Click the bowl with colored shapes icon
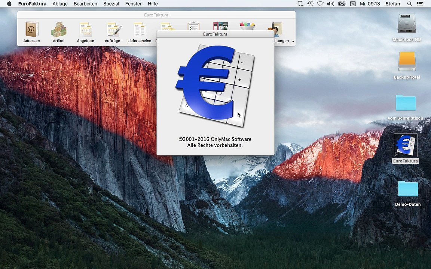Image resolution: width=431 pixels, height=269 pixels. click(x=247, y=26)
